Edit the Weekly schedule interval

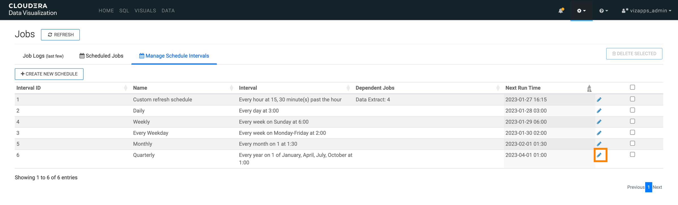pos(599,122)
